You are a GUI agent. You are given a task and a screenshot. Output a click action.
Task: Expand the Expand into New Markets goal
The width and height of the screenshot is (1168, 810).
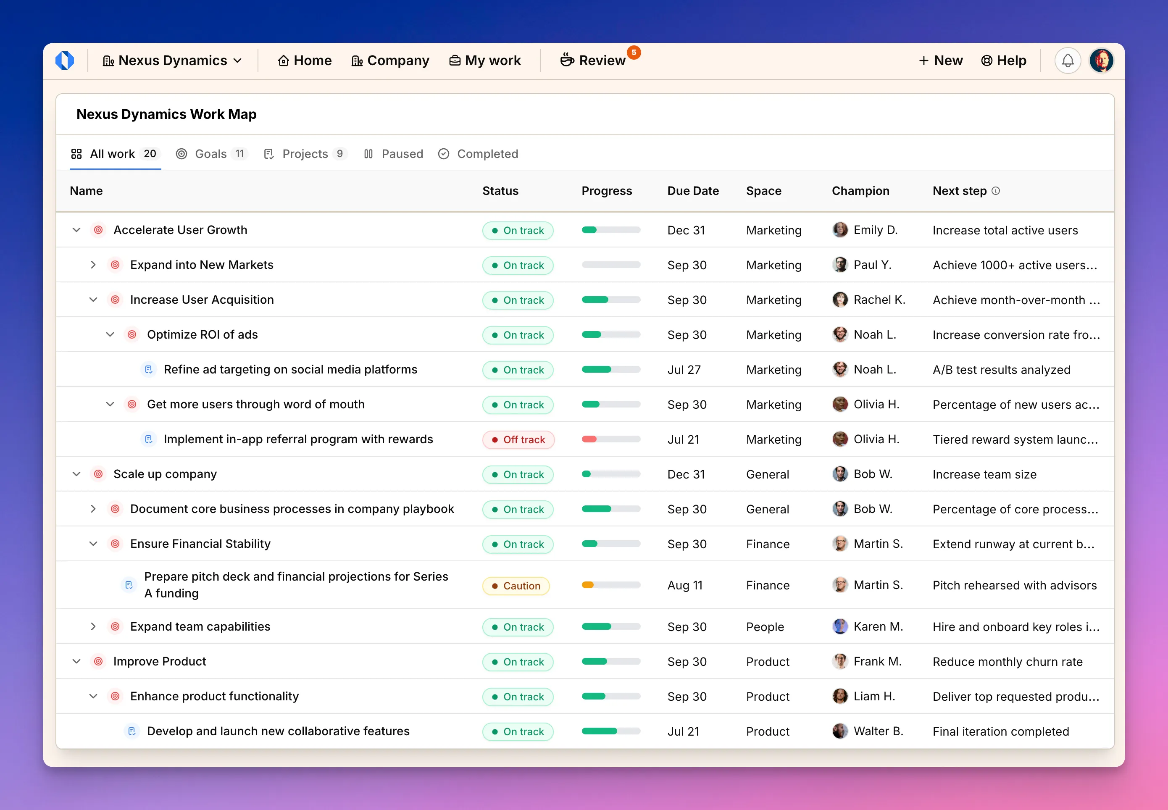(93, 264)
